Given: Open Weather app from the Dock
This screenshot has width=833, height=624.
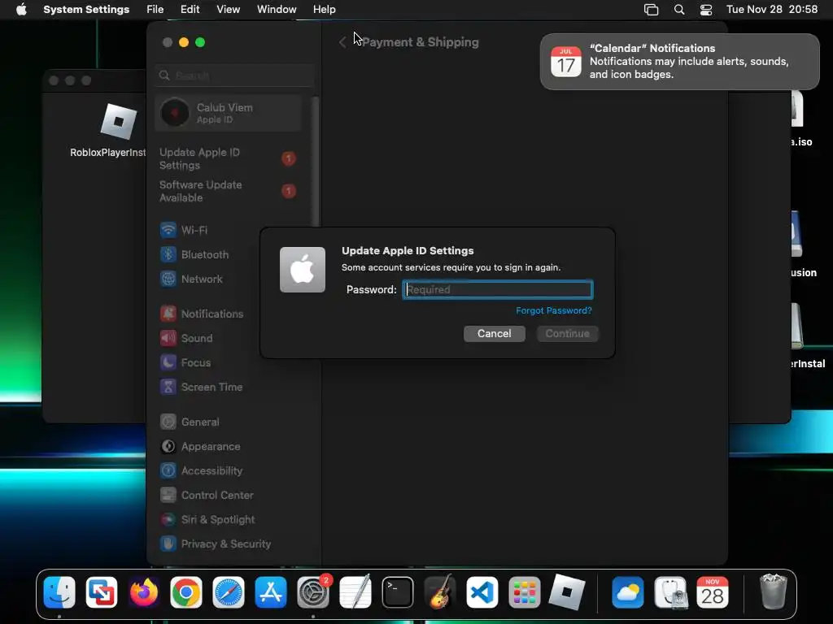Looking at the screenshot, I should click(x=627, y=592).
